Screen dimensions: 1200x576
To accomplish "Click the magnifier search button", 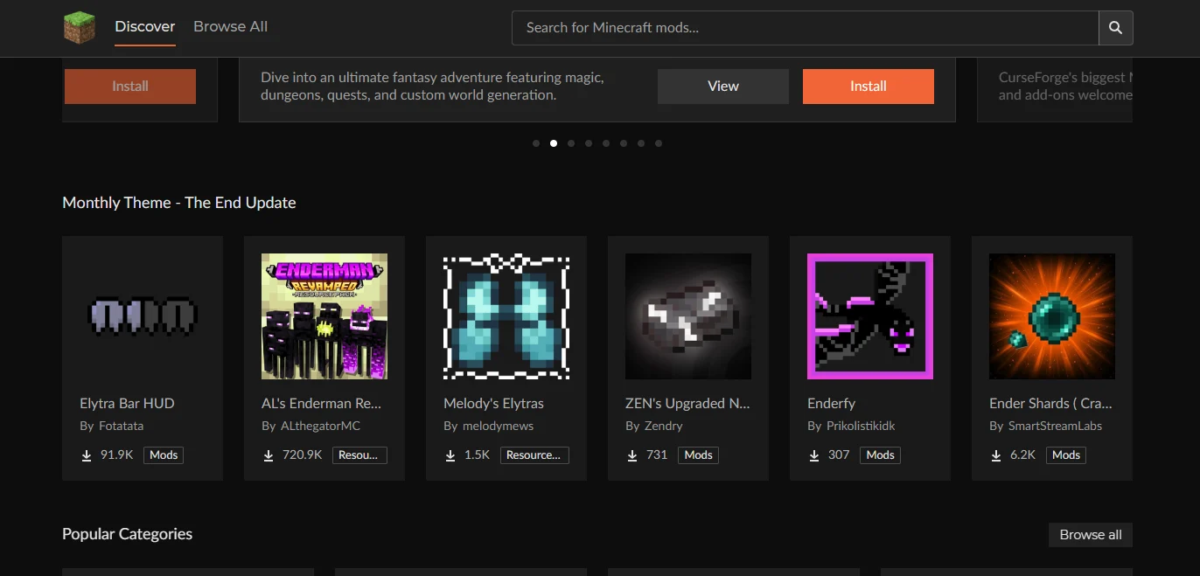I will (x=1115, y=28).
